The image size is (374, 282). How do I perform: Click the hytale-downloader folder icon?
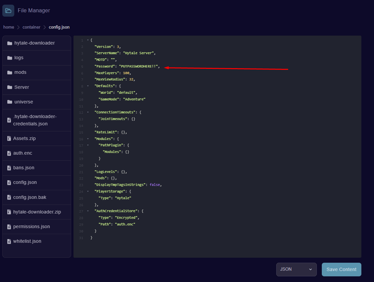[10, 43]
